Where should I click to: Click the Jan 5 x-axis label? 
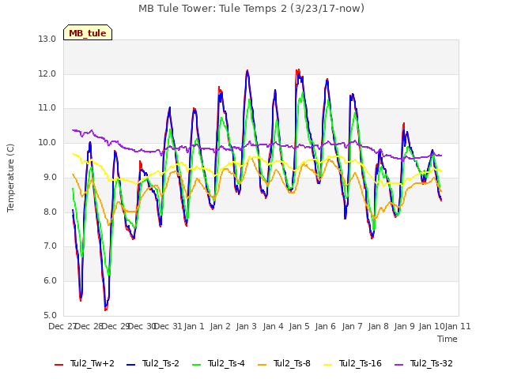point(300,326)
